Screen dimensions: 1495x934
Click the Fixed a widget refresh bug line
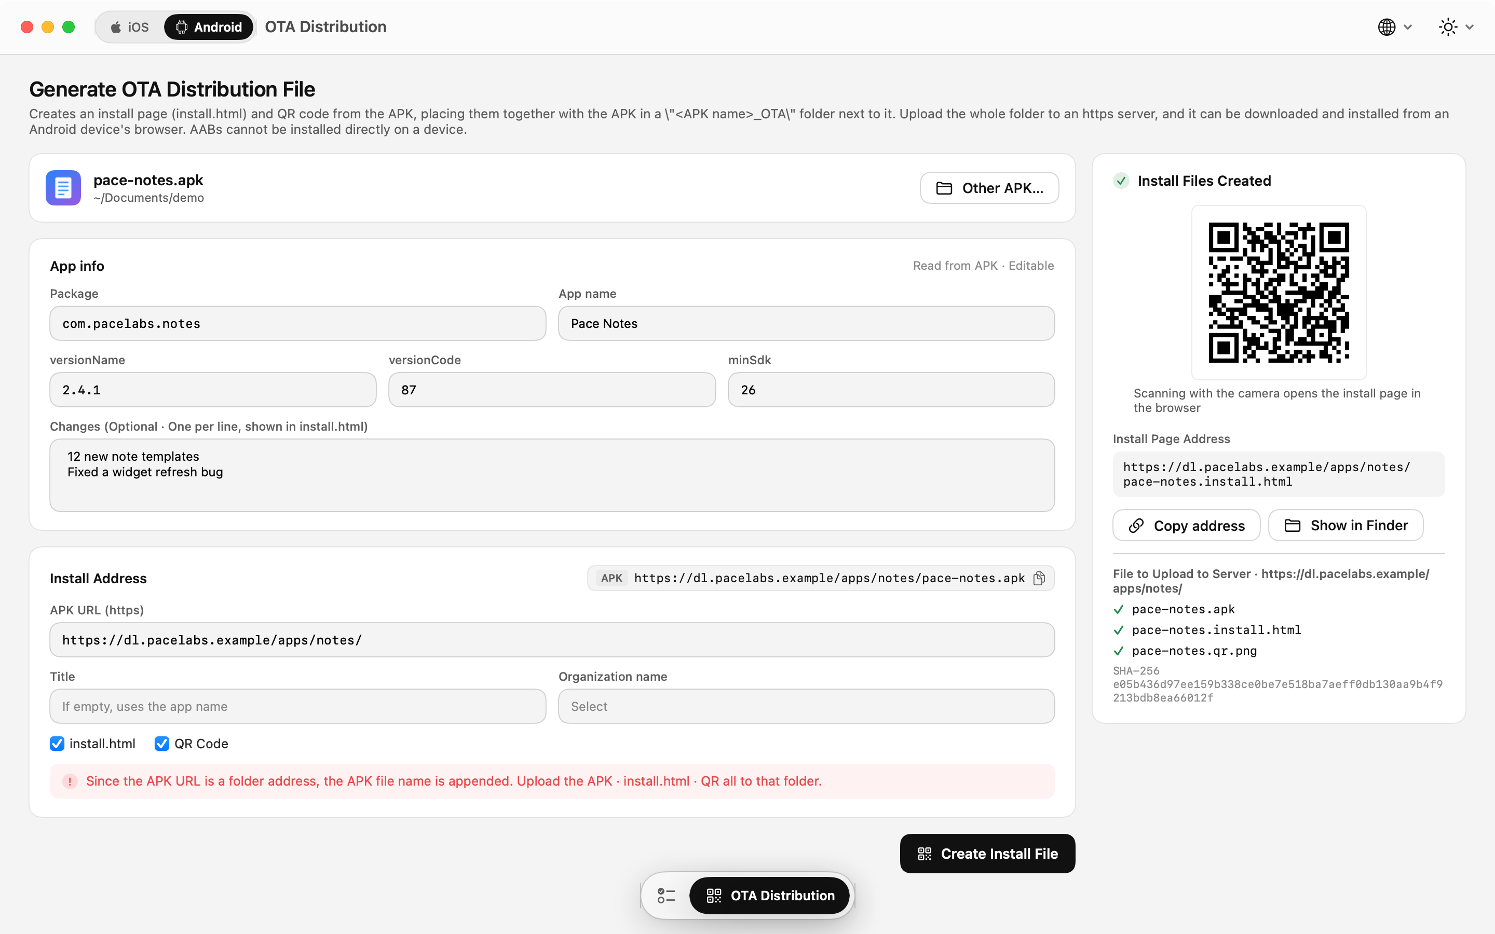pos(145,472)
